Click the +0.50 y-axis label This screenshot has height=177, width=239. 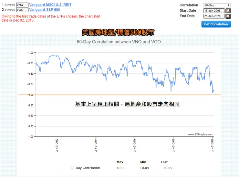(30, 74)
